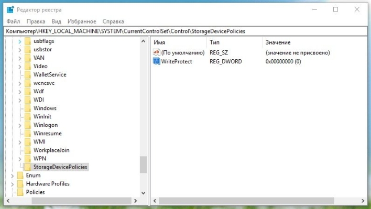Viewport: 371px width, 209px height.
Task: Open the Вид menu
Action: click(x=56, y=21)
